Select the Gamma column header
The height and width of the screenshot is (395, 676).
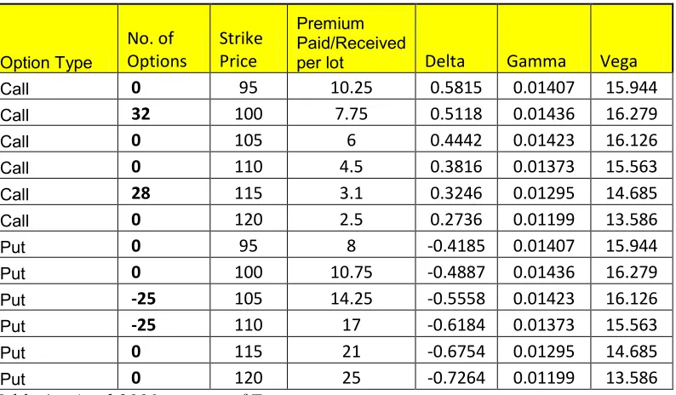[x=544, y=38]
